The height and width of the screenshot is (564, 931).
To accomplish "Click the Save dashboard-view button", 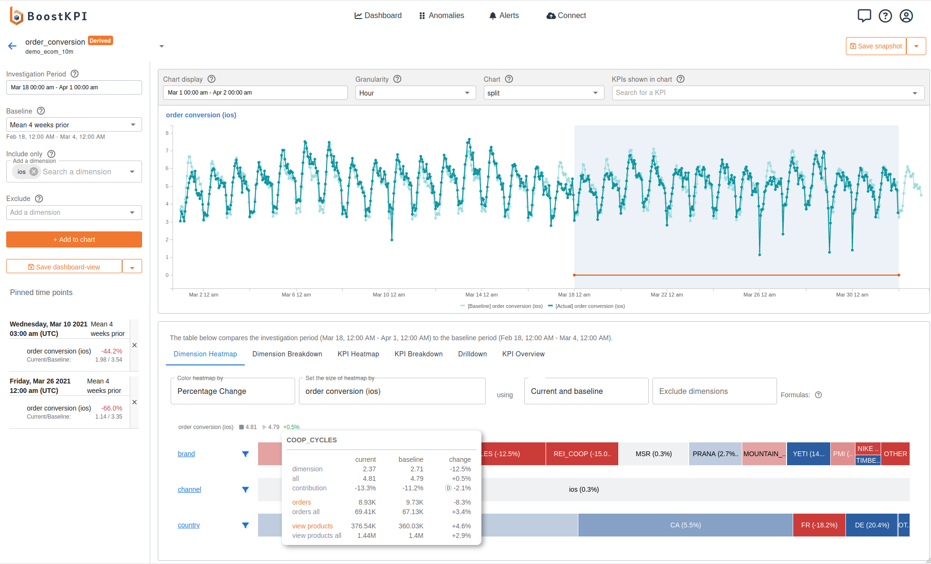I will click(x=64, y=267).
